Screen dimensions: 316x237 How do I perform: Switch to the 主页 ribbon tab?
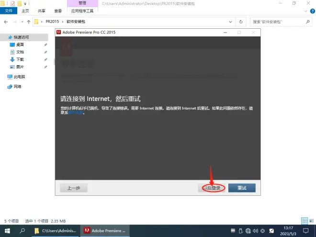coord(25,11)
